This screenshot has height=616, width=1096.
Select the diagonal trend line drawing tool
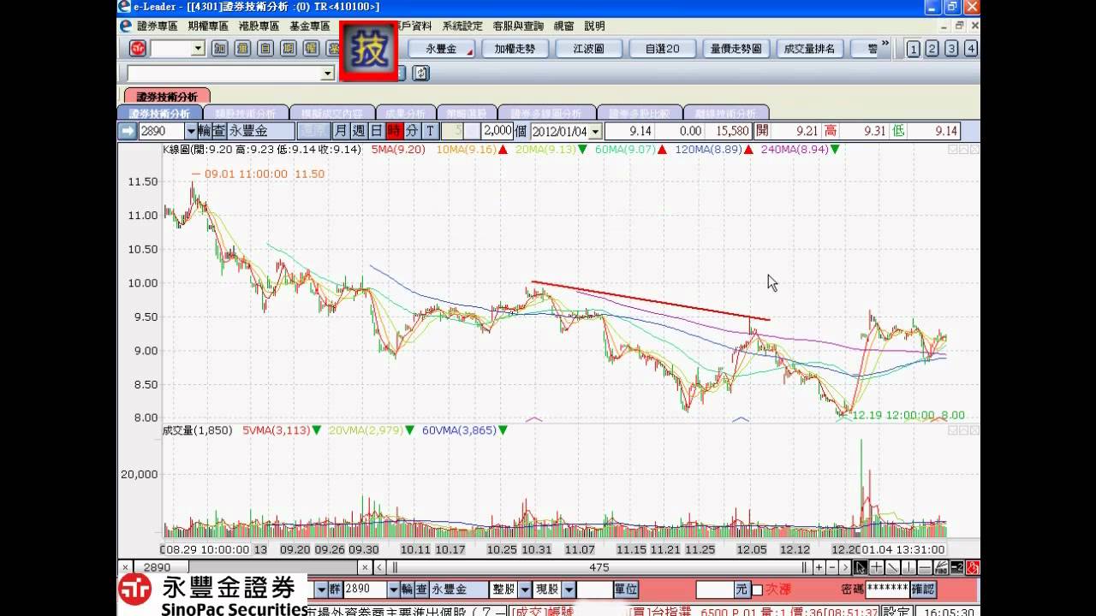(893, 567)
